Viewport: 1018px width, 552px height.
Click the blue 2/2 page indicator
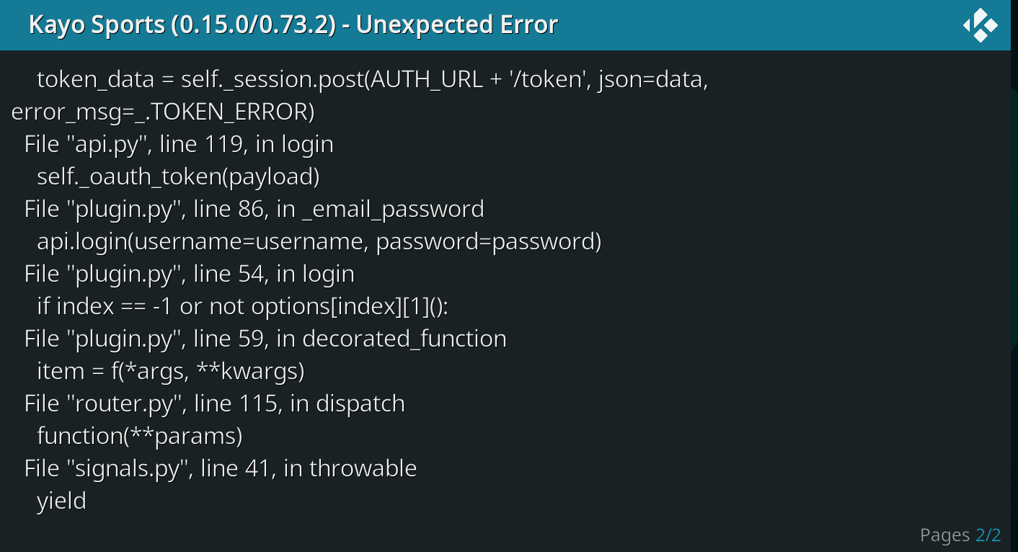[x=988, y=535]
